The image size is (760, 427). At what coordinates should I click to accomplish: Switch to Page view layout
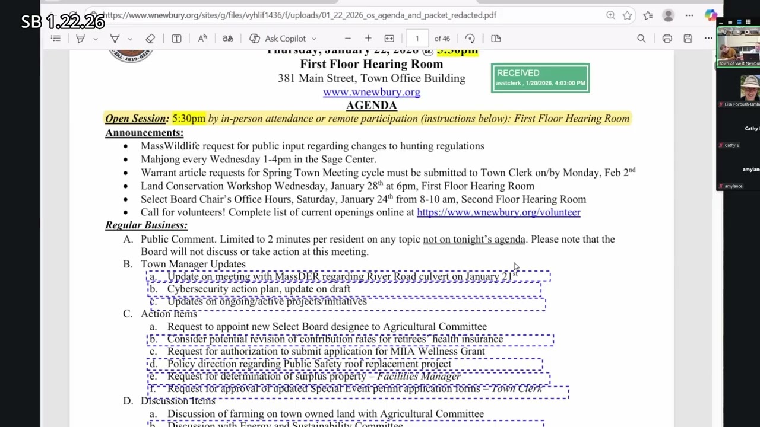point(496,39)
